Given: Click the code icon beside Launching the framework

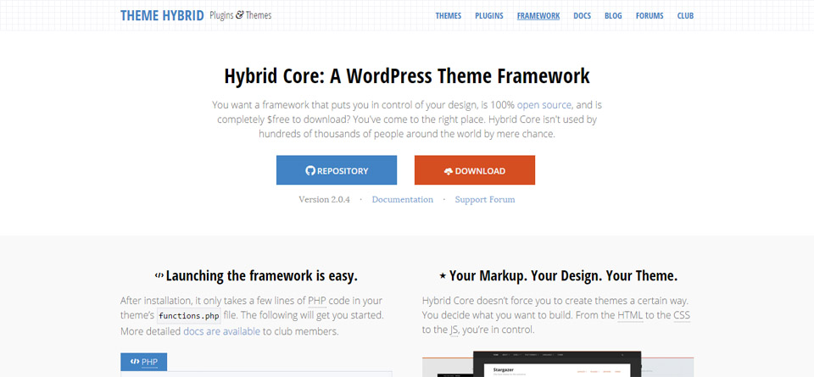Looking at the screenshot, I should [x=159, y=276].
